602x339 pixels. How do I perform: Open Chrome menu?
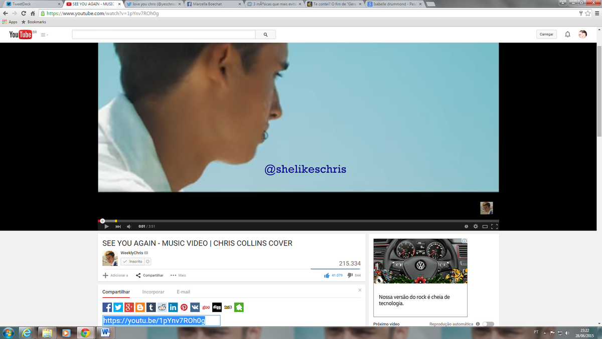(x=596, y=14)
